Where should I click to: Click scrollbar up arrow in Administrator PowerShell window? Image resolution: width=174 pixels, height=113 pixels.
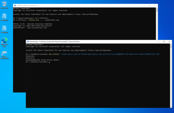tap(171, 45)
